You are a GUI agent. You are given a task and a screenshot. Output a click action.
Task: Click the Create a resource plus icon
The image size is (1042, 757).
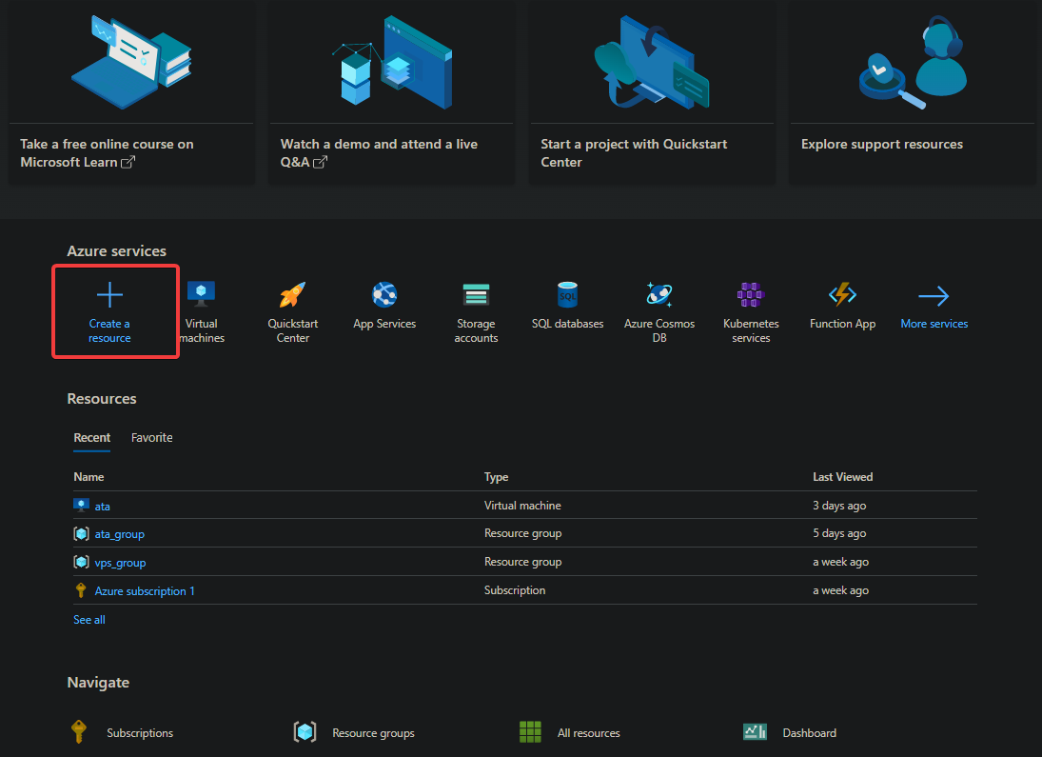[109, 294]
